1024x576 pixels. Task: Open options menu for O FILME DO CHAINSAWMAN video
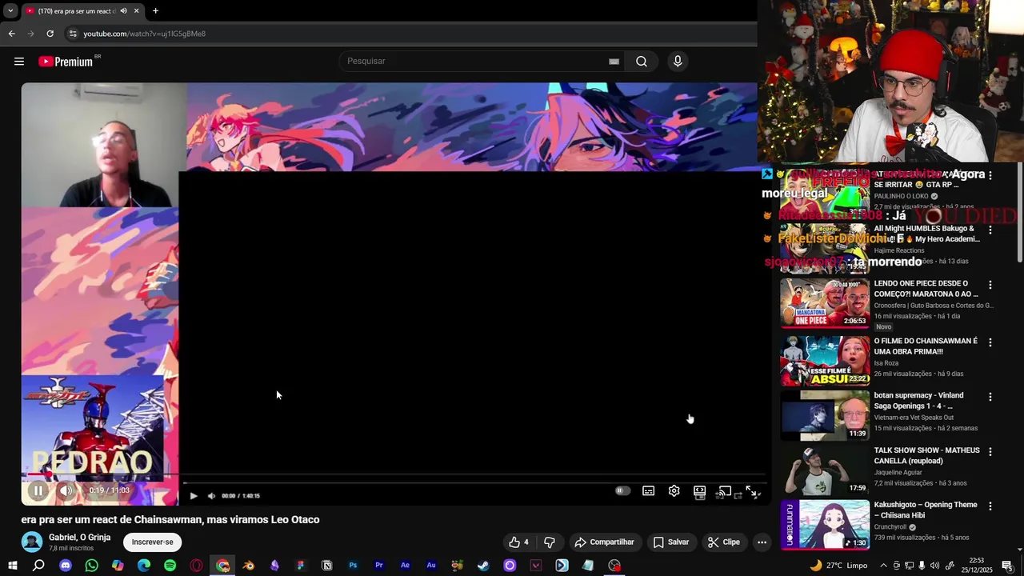(990, 342)
